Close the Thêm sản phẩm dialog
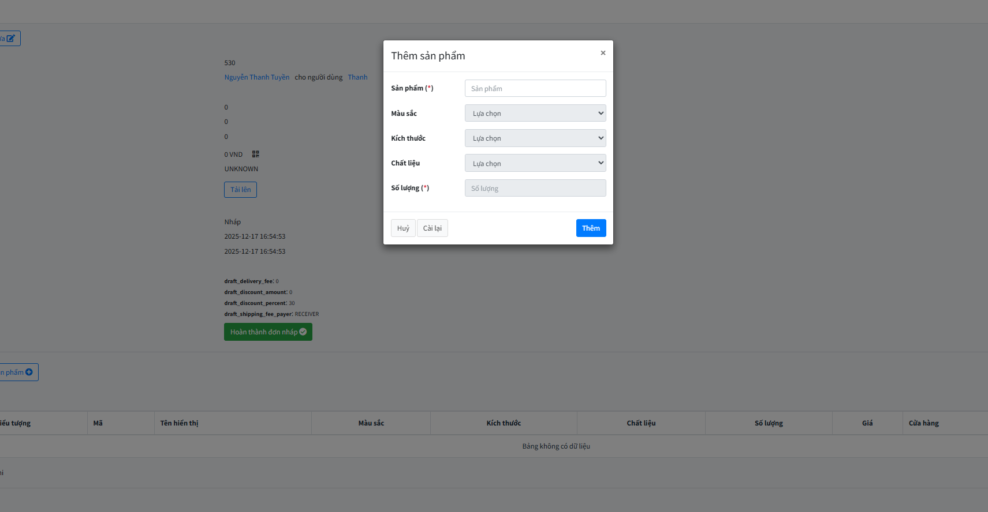Screen dimensions: 988x512 603,53
